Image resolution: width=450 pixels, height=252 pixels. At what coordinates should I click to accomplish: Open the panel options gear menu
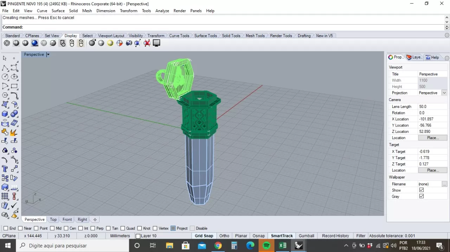(x=447, y=57)
